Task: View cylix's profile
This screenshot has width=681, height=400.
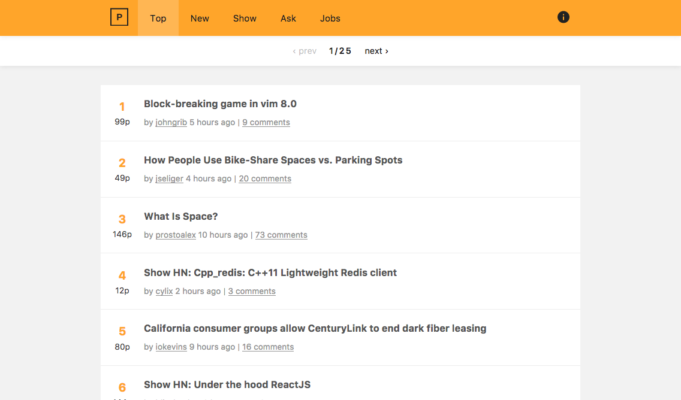Action: (164, 290)
